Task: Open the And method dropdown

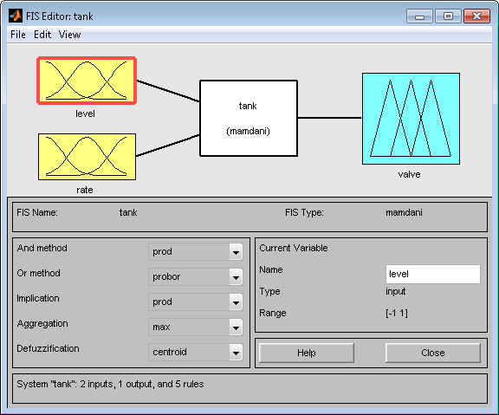Action: [196, 252]
